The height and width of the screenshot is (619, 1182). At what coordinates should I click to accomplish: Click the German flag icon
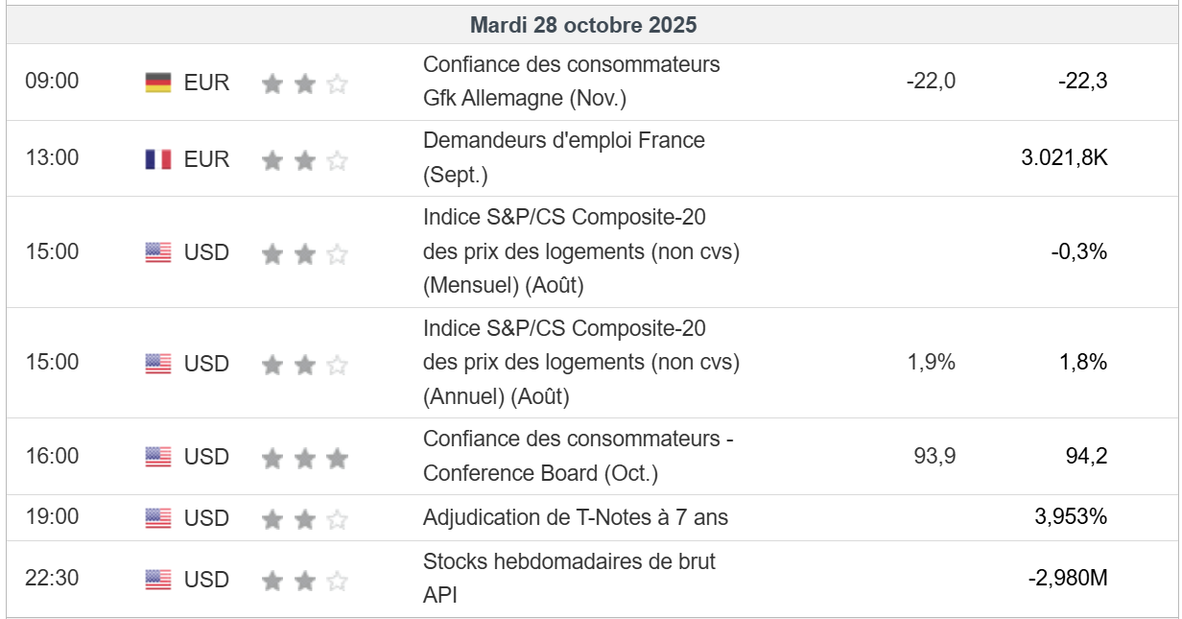pos(158,83)
